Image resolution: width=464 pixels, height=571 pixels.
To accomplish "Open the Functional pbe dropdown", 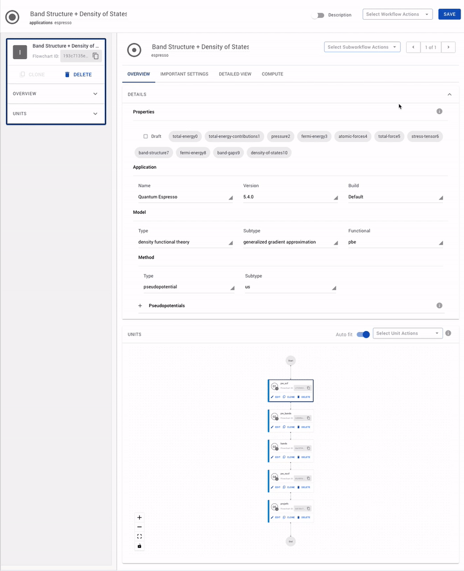I will [396, 242].
